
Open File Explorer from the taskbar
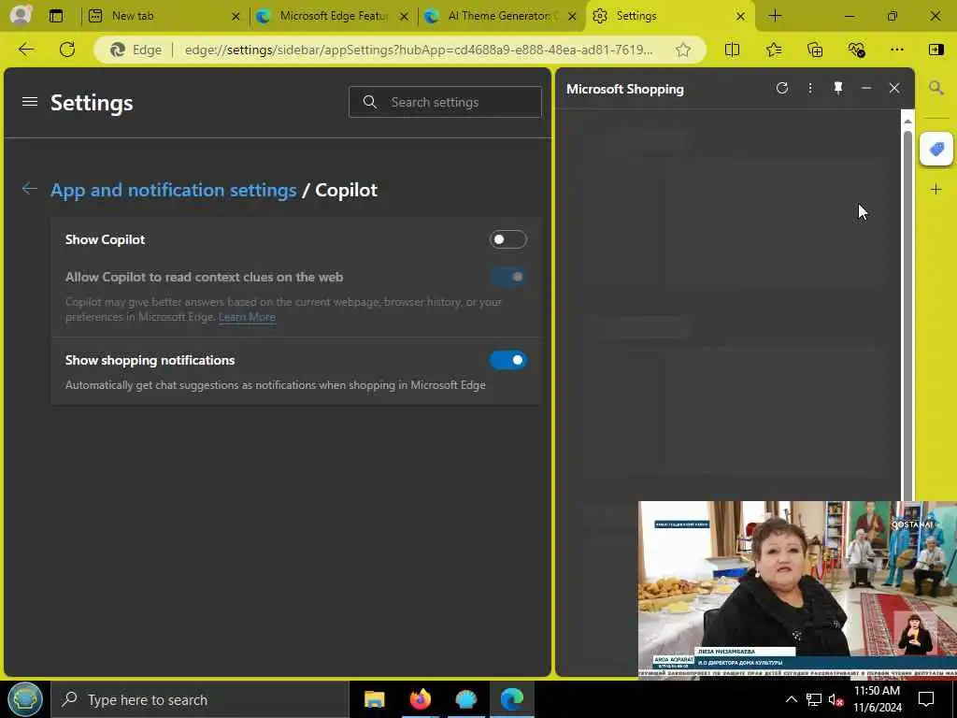pos(374,699)
